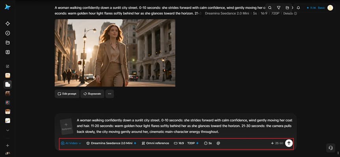340x157 pixels.
Task: Open the folder Assets icon in the sidebar
Action: coord(7,43)
